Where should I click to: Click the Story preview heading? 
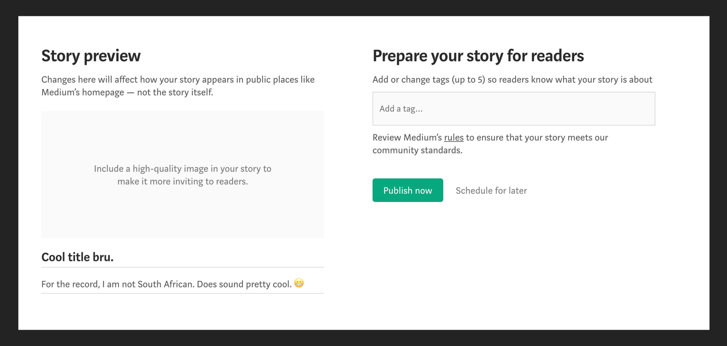[91, 56]
